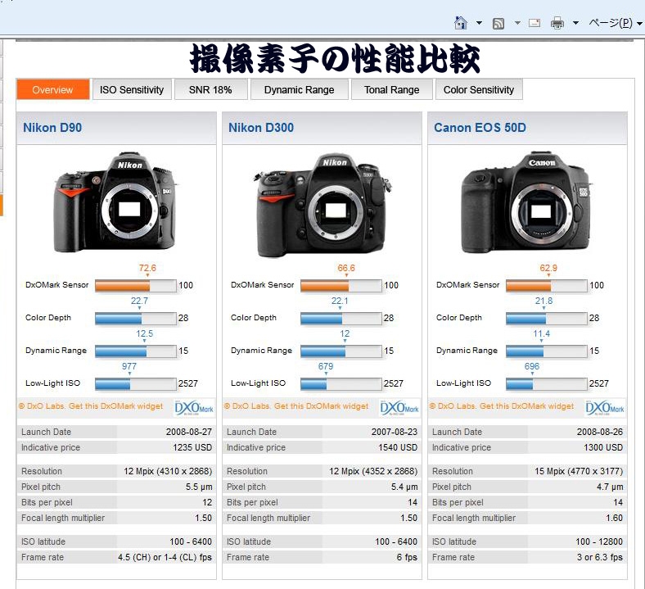Select Canon 50D launch date 2008-08-26
Screen dimensions: 645x589
click(600, 432)
